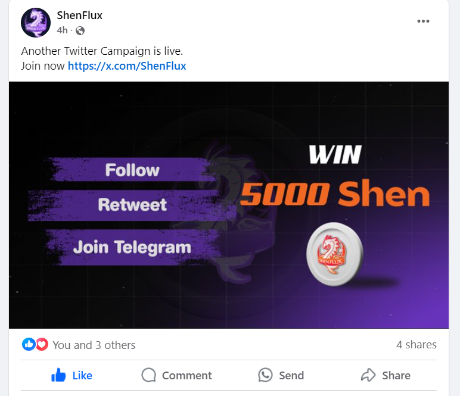View the 4 shares list

point(417,344)
